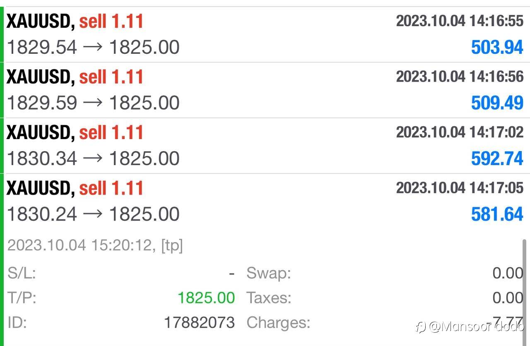Select the 592.74 profit amount
Viewport: 530px width, 346px height.
[x=497, y=159]
